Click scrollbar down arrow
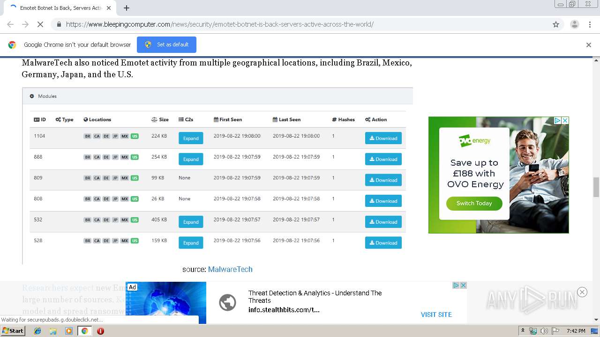The image size is (600, 337). coord(596,320)
